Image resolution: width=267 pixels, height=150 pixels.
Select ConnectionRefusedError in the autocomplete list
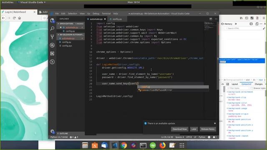173,90
